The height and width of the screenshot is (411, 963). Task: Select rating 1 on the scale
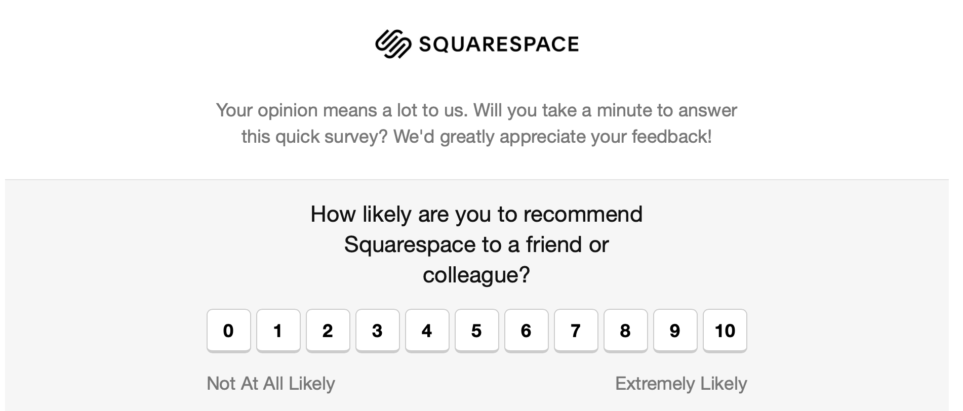click(x=278, y=331)
